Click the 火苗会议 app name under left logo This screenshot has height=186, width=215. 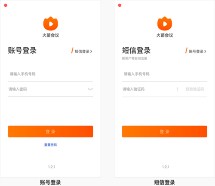[x=51, y=35]
